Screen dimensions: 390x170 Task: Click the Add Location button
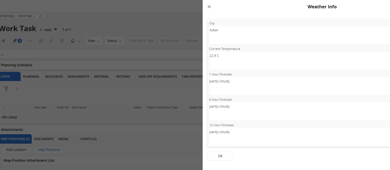tap(16, 149)
